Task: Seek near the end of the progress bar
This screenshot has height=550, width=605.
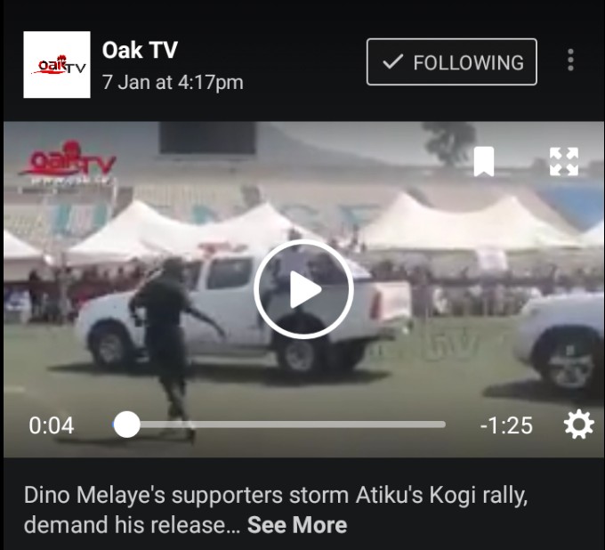Action: [x=436, y=425]
